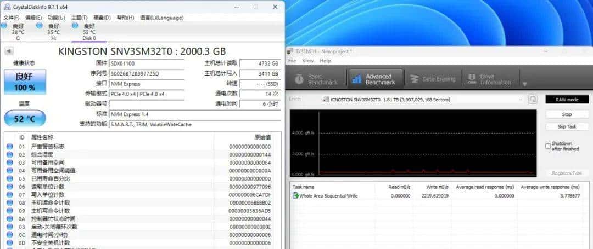
Task: Click the Stop button in TxBENCH
Action: click(x=567, y=114)
